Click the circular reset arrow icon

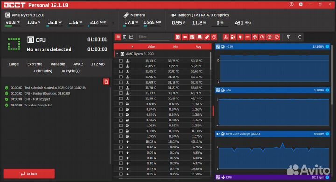(x=300, y=37)
